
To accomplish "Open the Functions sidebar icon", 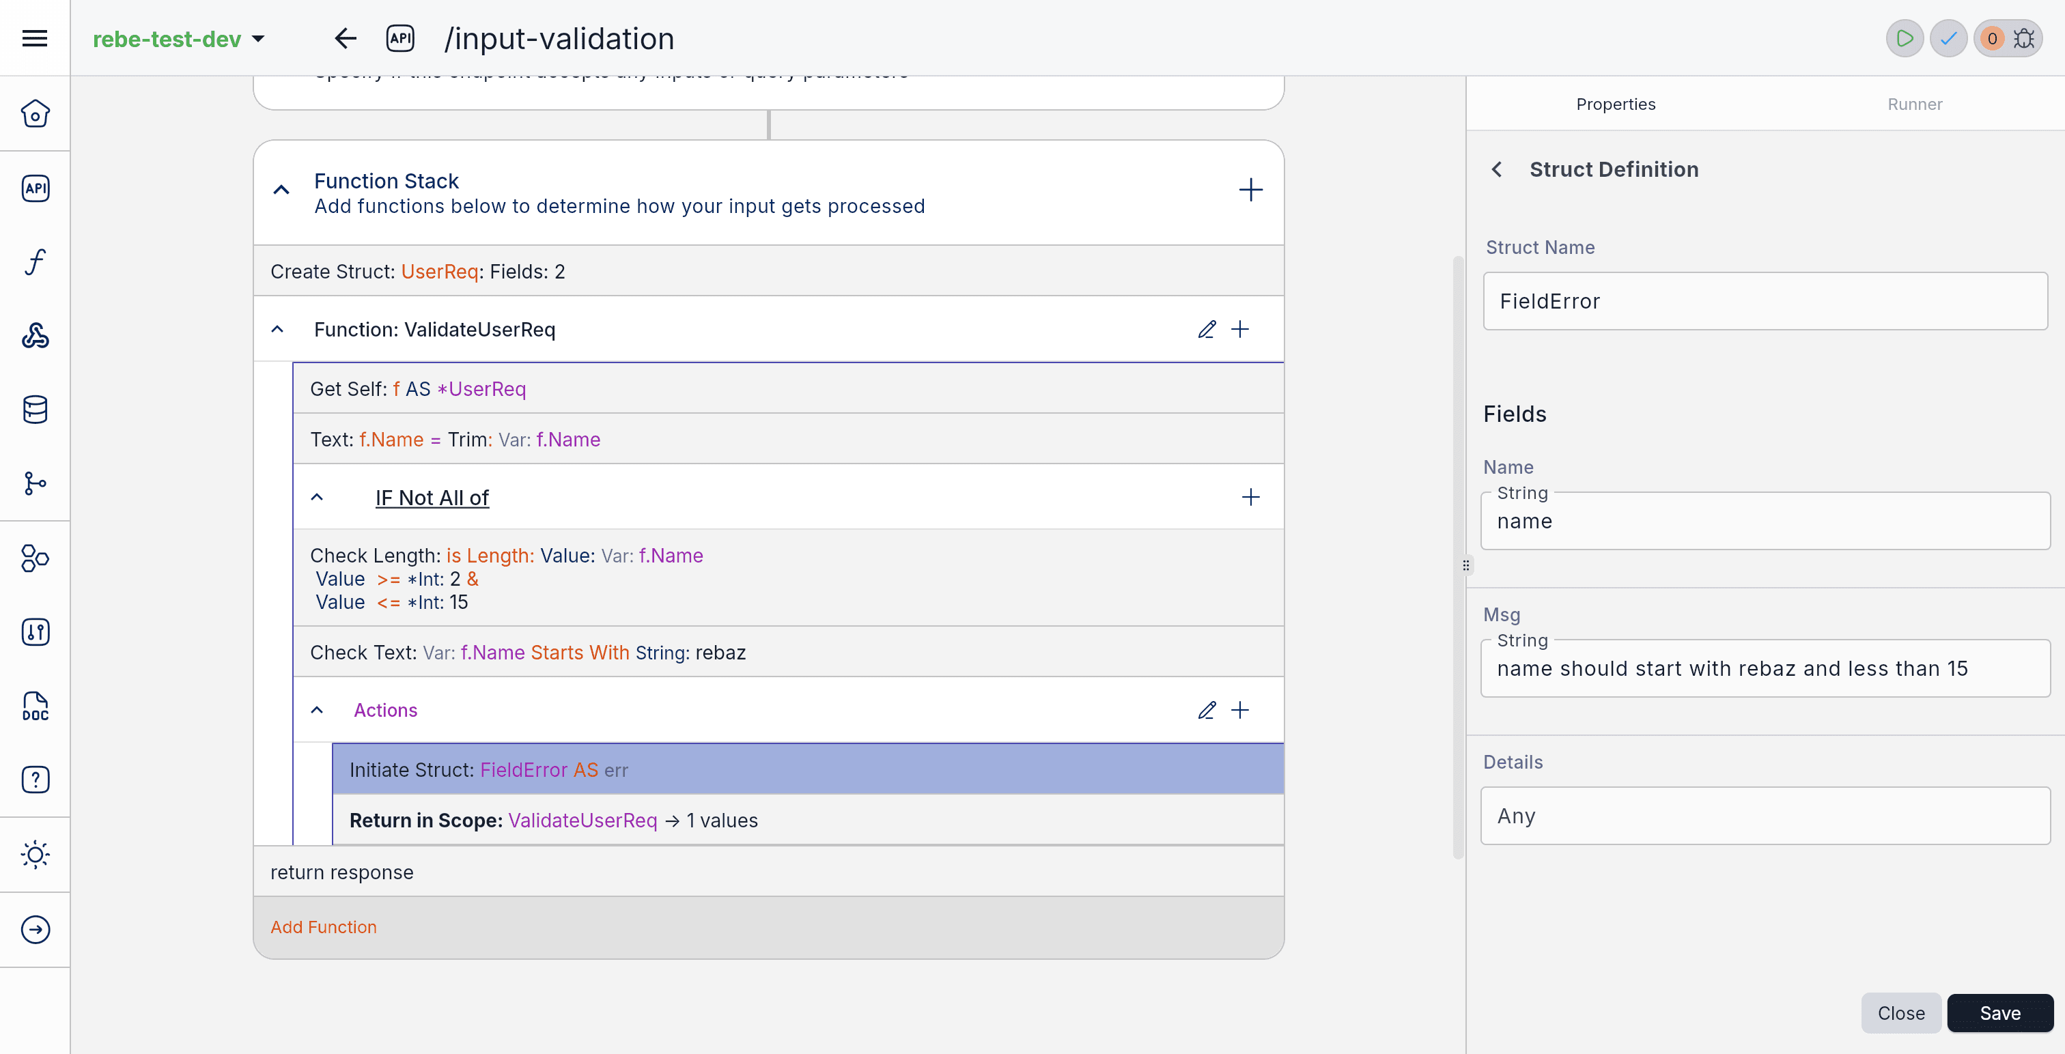I will [x=34, y=261].
